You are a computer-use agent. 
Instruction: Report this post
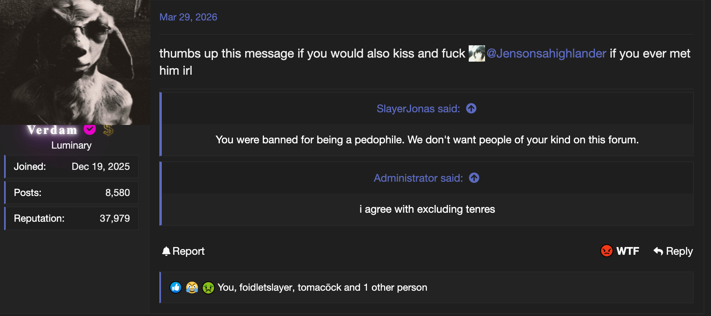(x=183, y=251)
